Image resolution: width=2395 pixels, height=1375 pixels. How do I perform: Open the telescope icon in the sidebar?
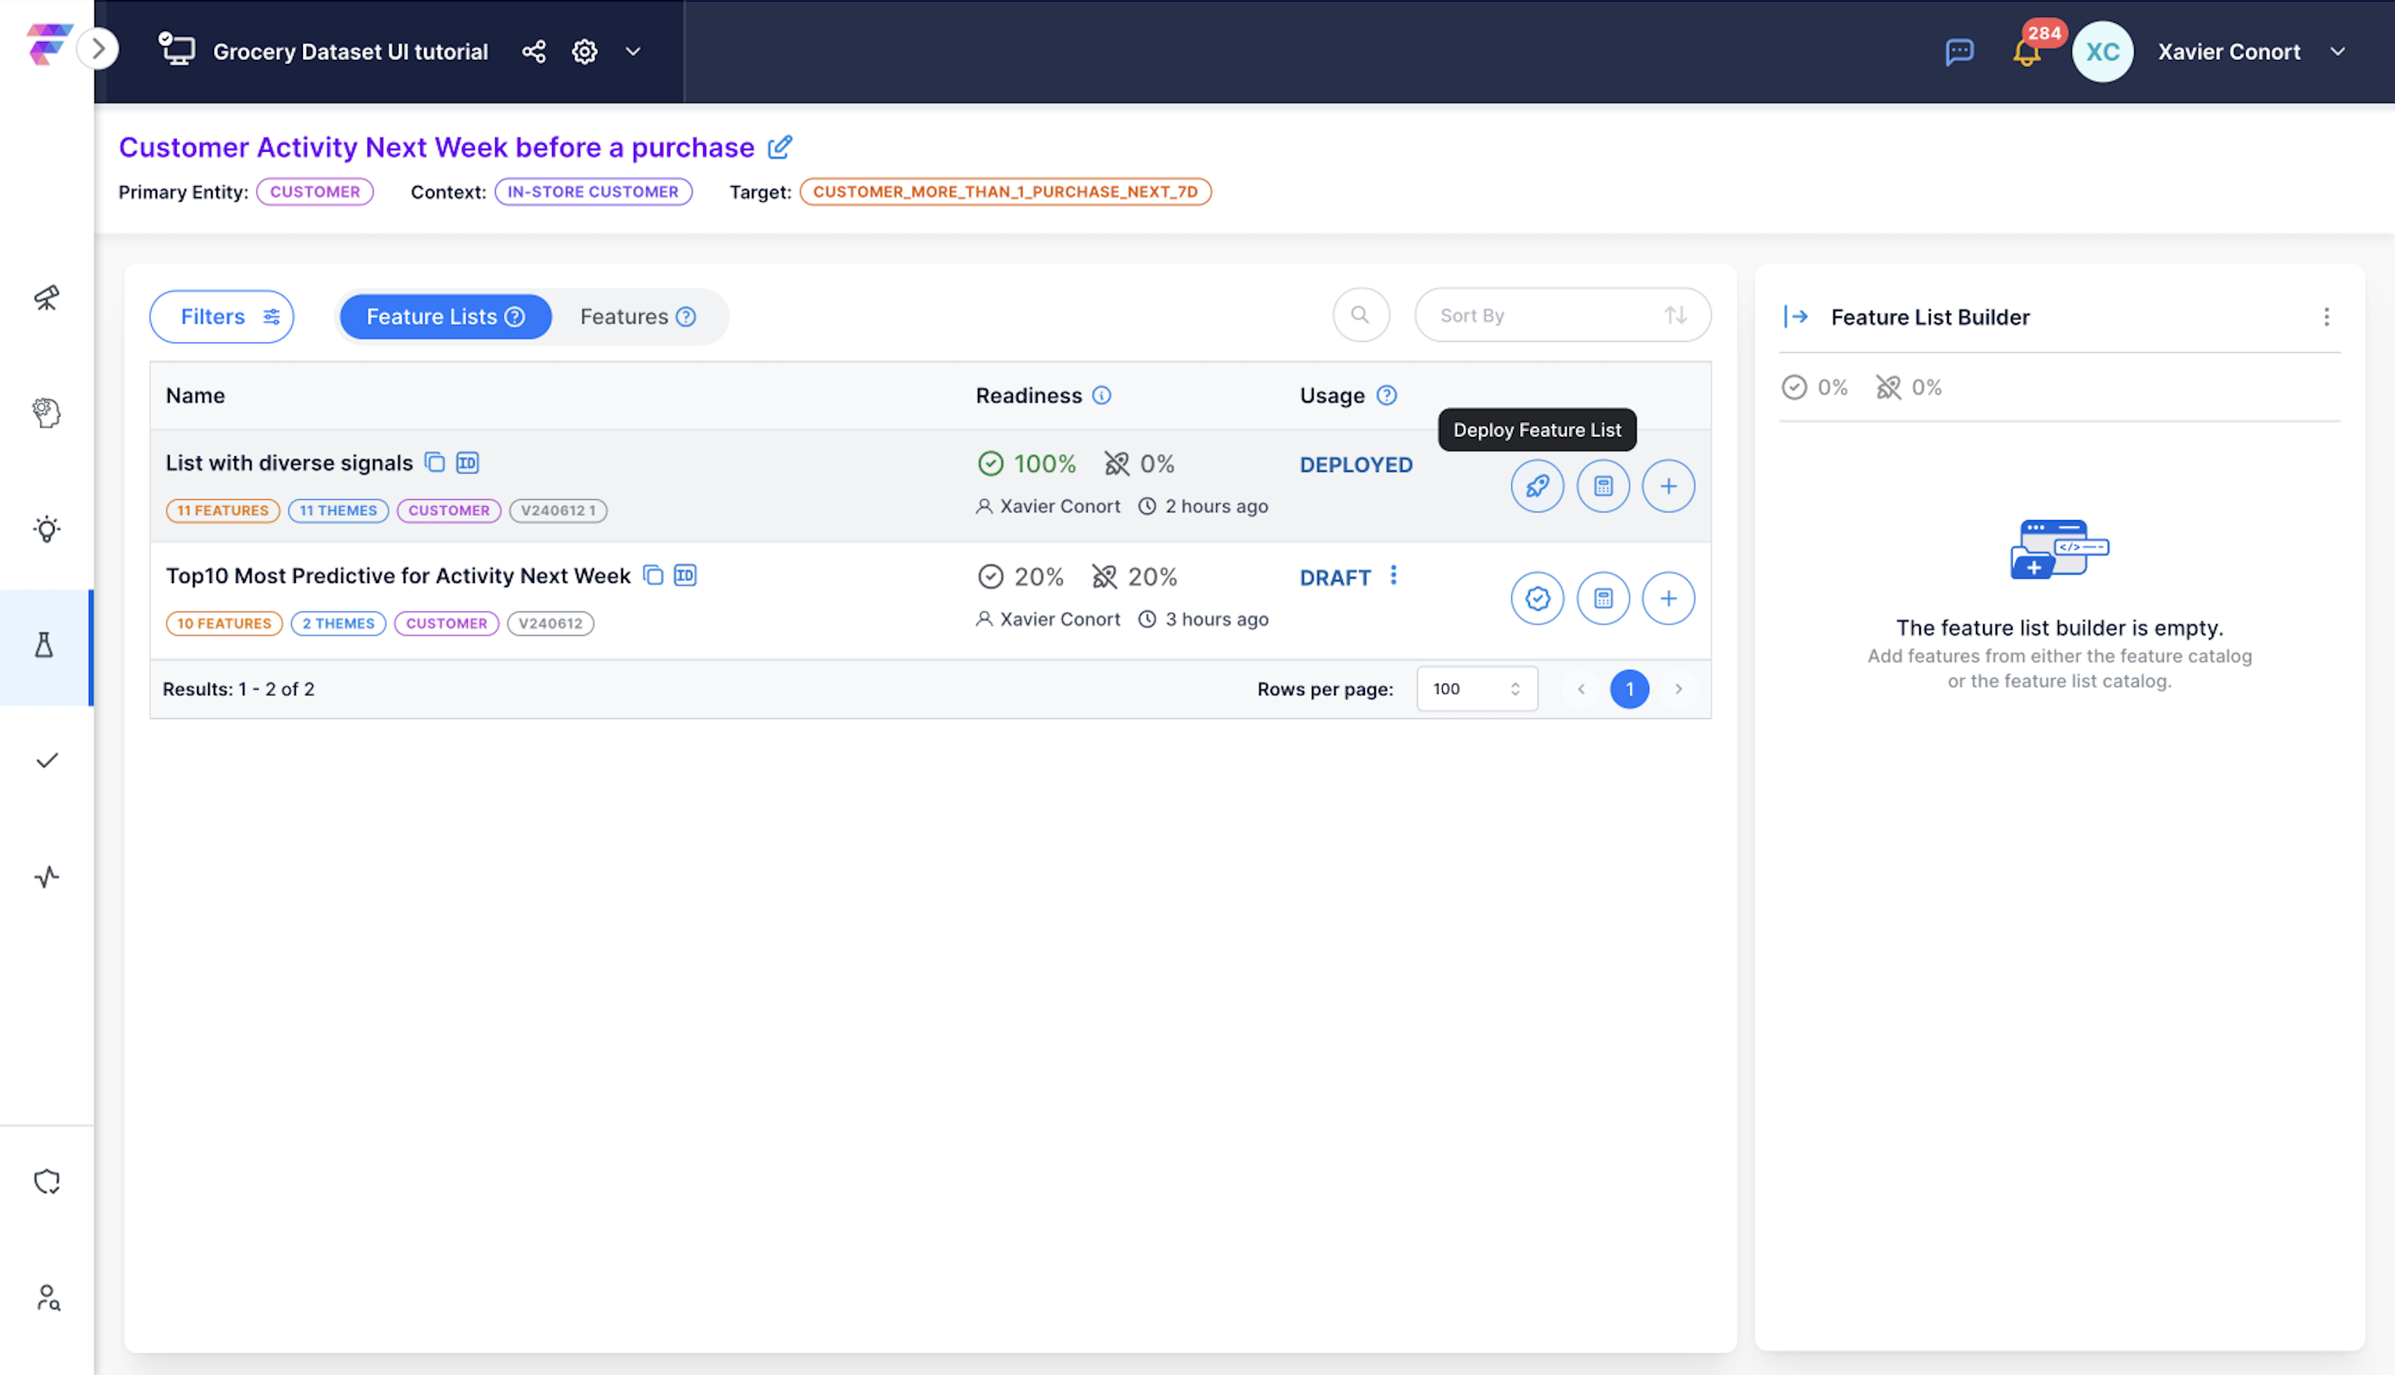coord(46,297)
